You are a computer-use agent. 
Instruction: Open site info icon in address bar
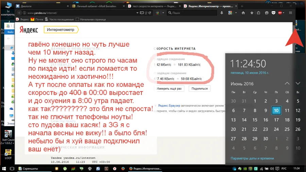(24, 13)
